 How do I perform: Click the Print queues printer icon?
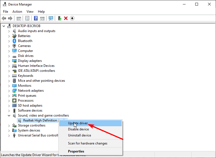tap(14, 96)
